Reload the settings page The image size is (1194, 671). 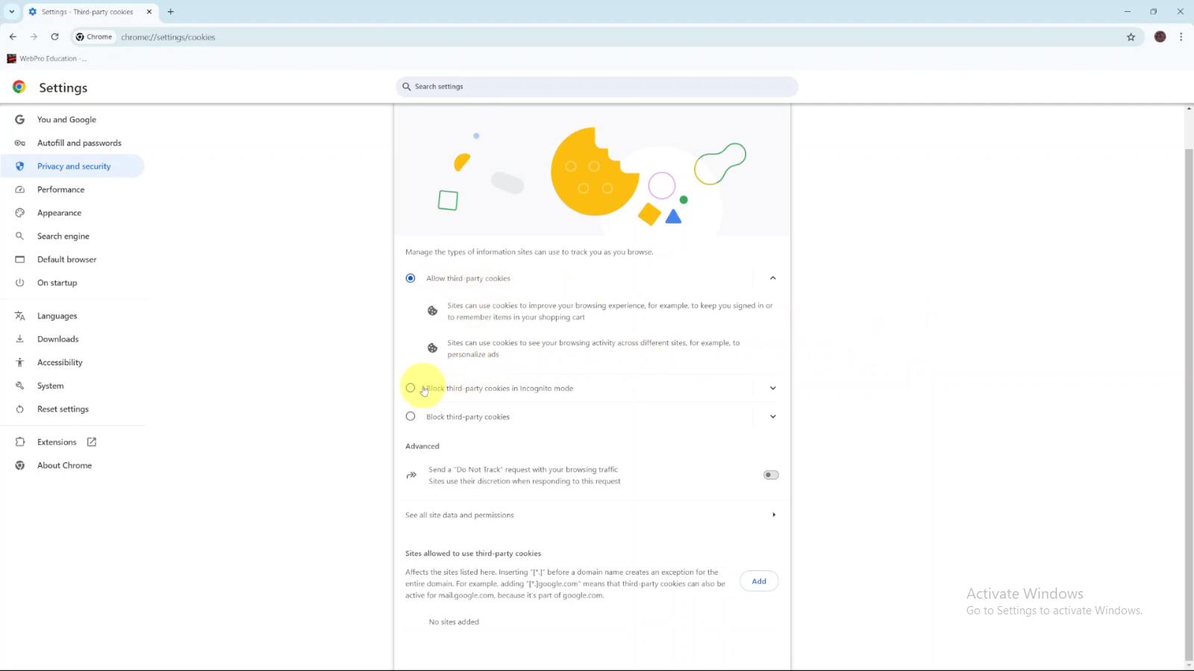(x=54, y=37)
